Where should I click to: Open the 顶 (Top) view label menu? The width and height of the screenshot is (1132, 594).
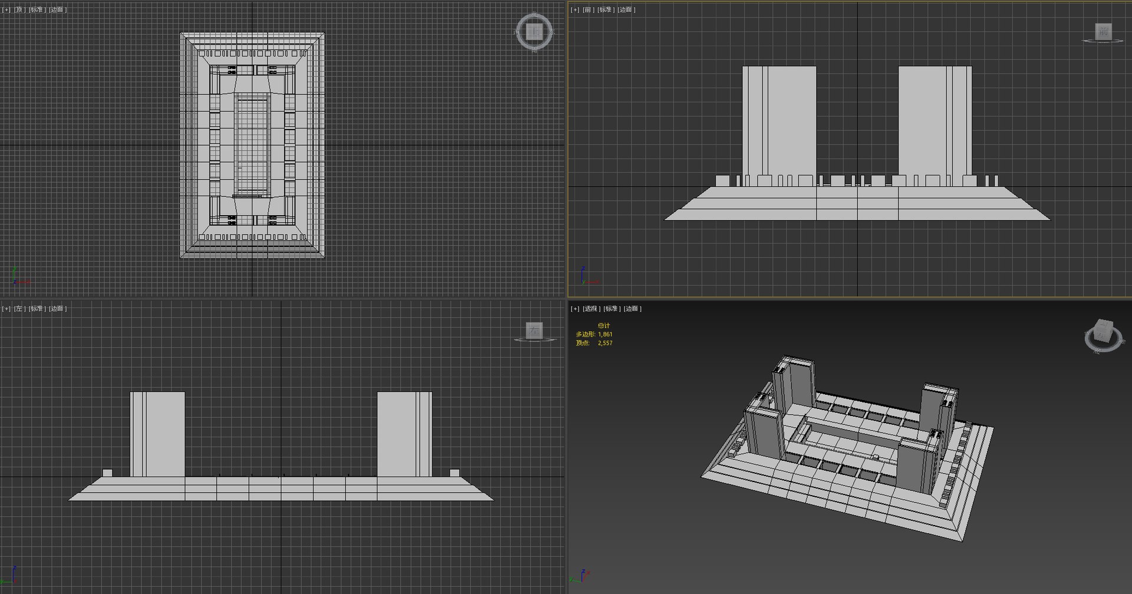pos(19,9)
